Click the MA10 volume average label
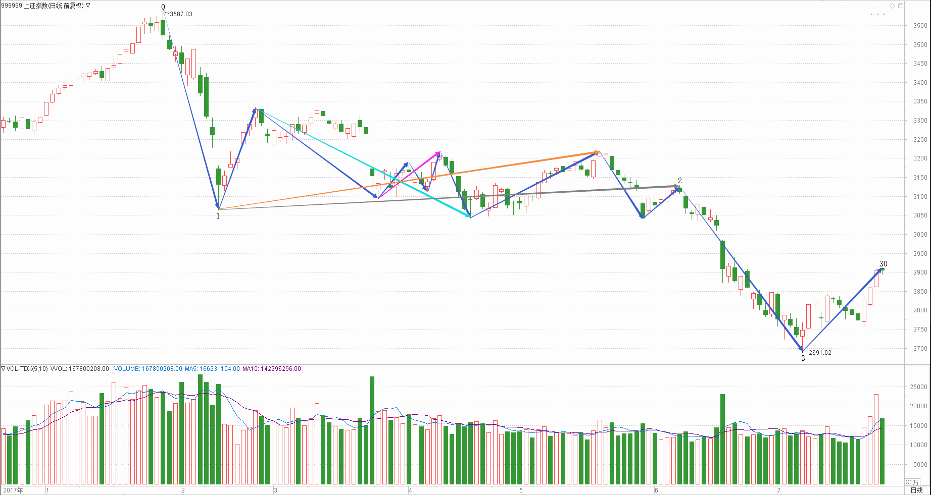The image size is (931, 495). [x=272, y=369]
